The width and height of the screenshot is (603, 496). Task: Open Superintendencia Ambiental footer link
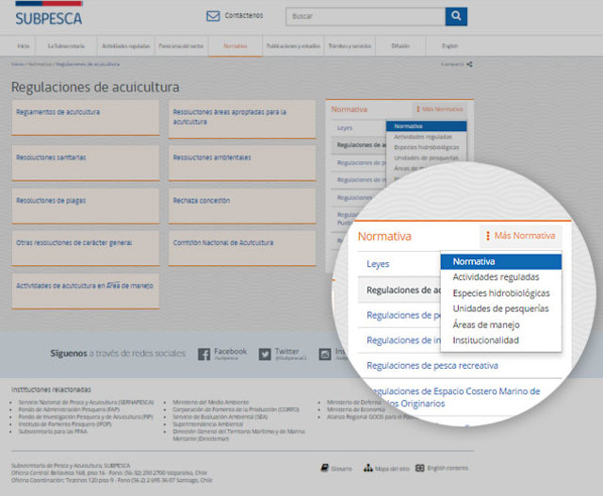(x=208, y=424)
